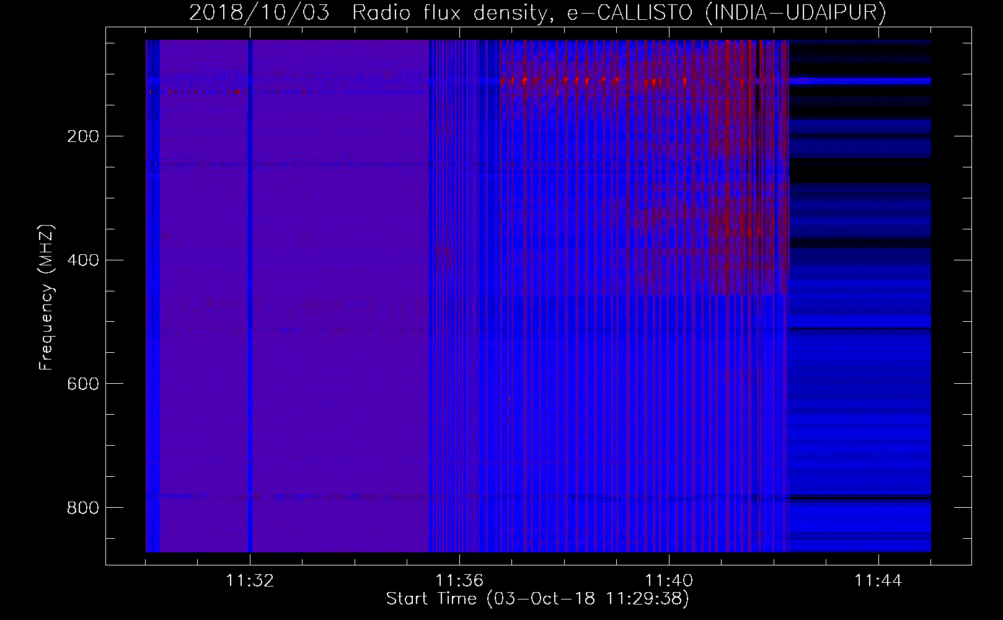Image resolution: width=1003 pixels, height=620 pixels.
Task: Click the 400 frequency tick label
Action: pyautogui.click(x=82, y=260)
